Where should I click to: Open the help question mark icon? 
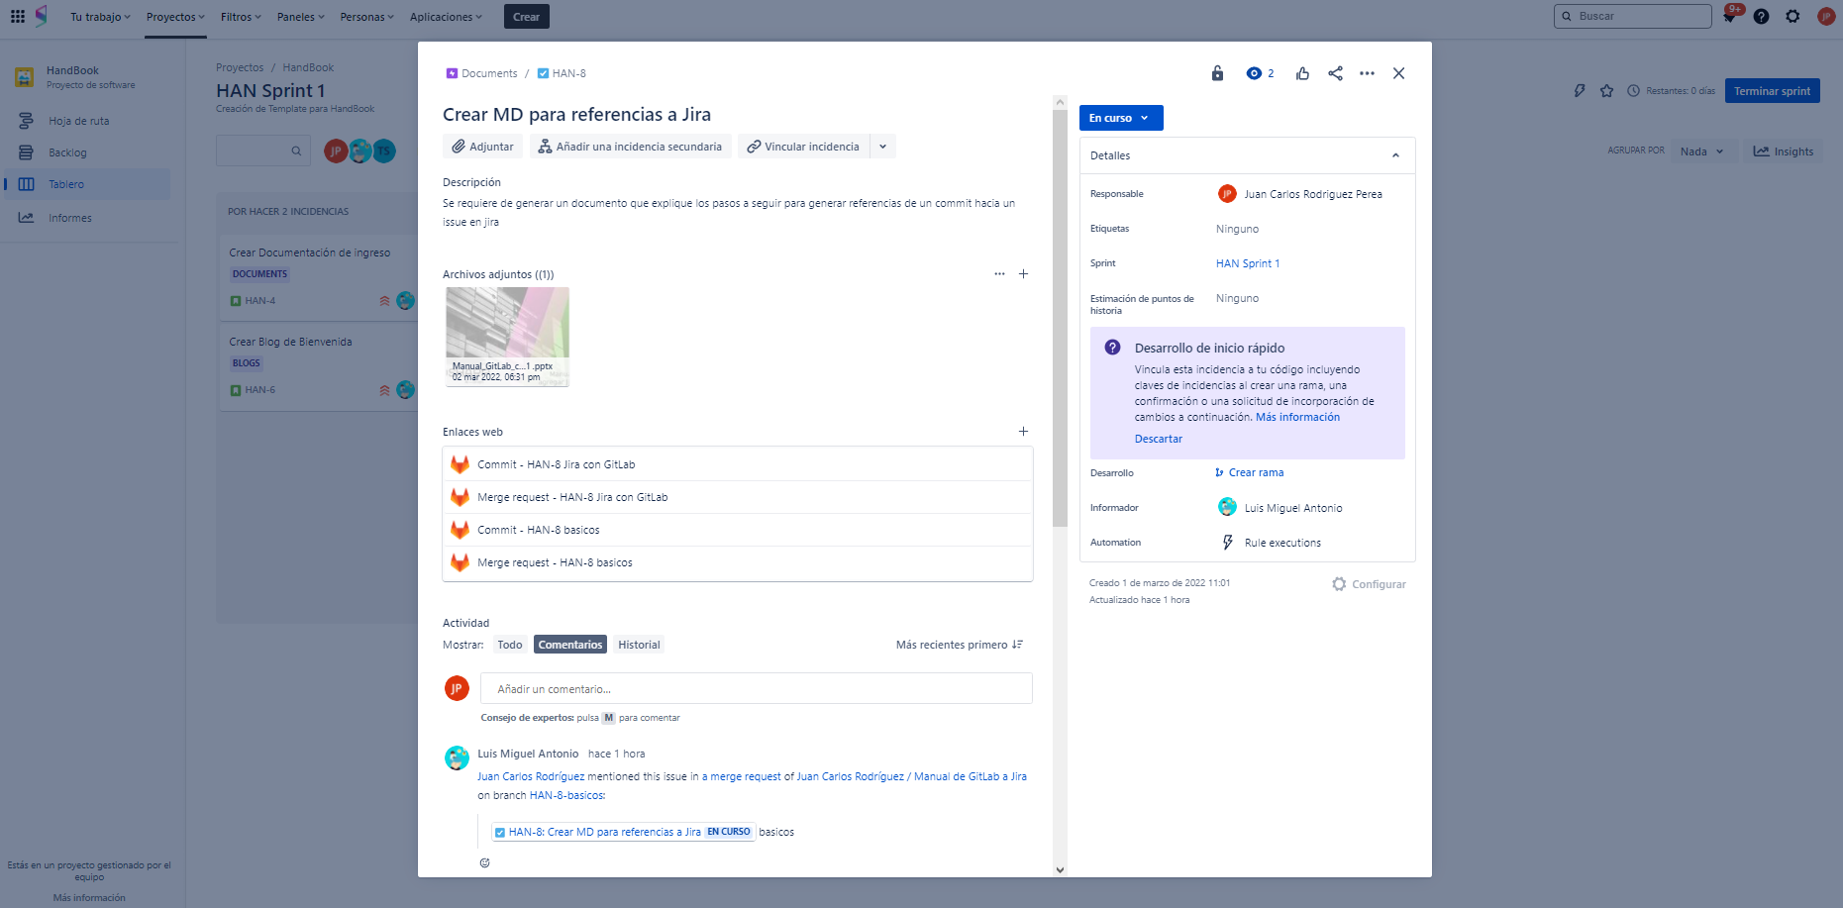point(1761,17)
